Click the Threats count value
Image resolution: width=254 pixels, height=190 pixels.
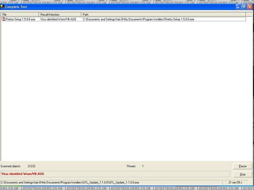click(x=142, y=166)
